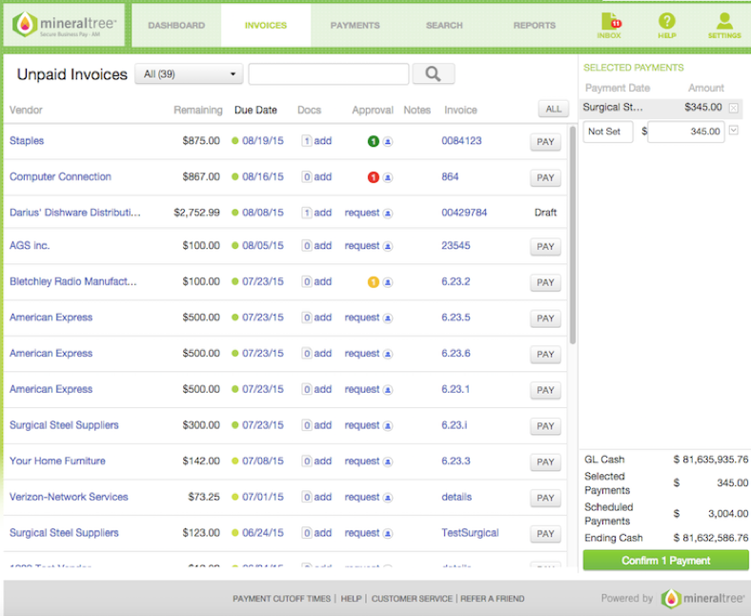
Task: Click the mineraltree logo in the footer
Action: point(702,598)
